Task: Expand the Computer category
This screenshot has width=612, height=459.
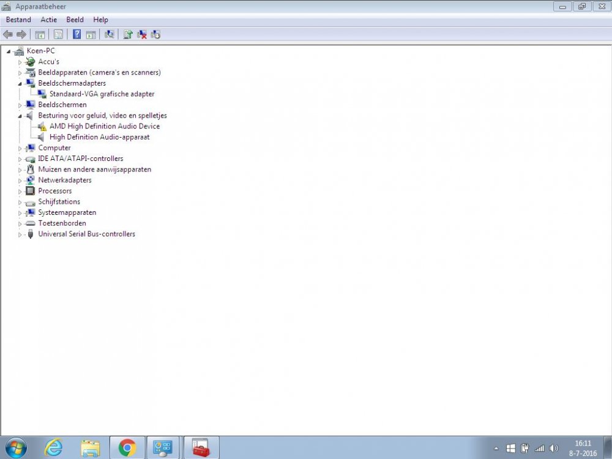Action: (x=20, y=148)
